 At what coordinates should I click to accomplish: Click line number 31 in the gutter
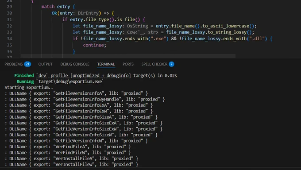click(9, 19)
